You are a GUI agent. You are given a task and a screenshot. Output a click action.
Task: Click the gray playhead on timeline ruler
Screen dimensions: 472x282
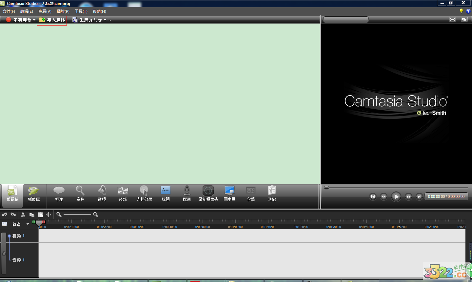39,223
